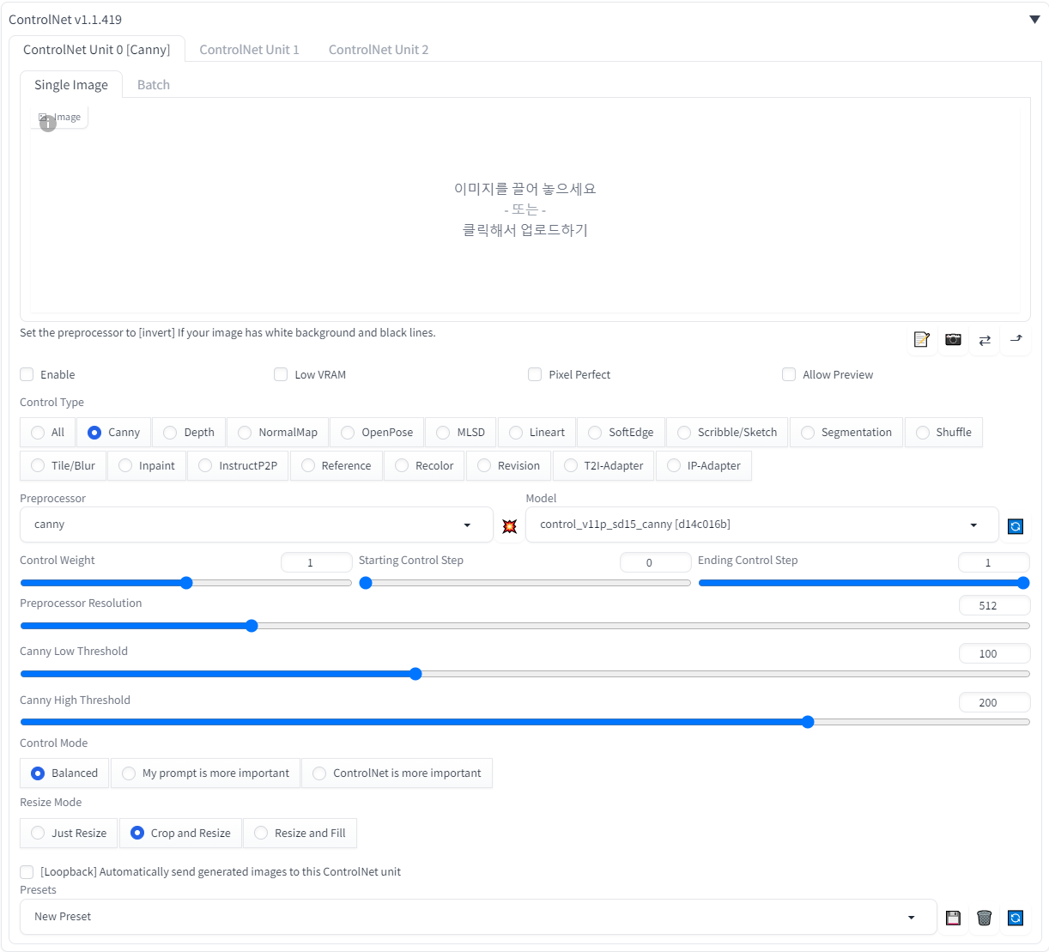Toggle the Loopback auto-send checkbox

pos(27,871)
